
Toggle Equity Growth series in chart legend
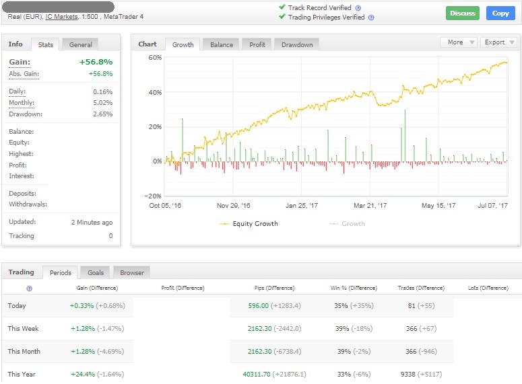pyautogui.click(x=249, y=224)
